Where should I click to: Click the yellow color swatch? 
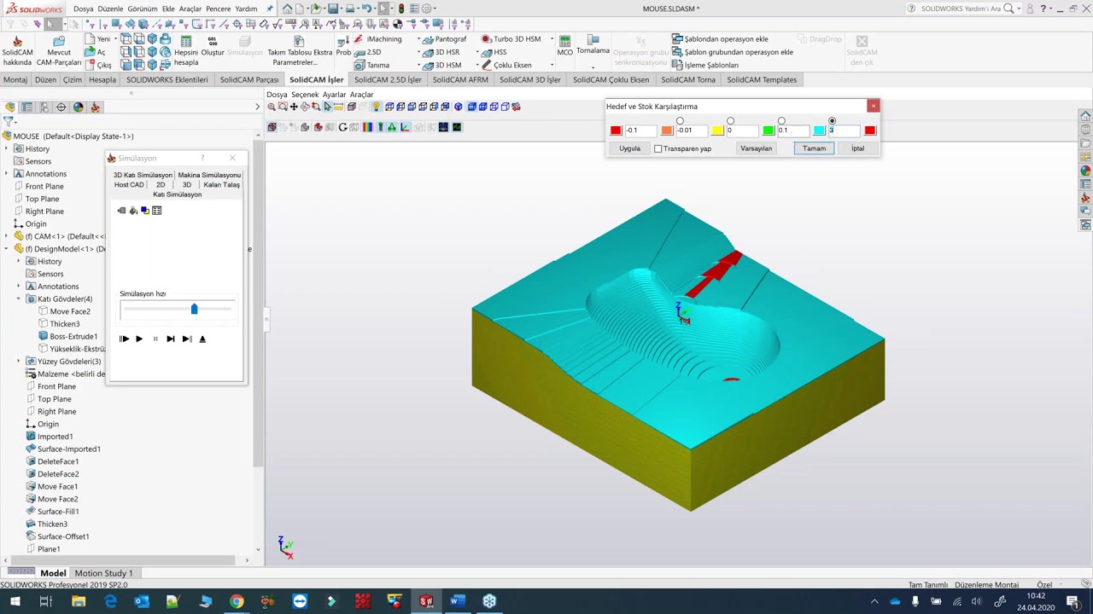(x=717, y=130)
